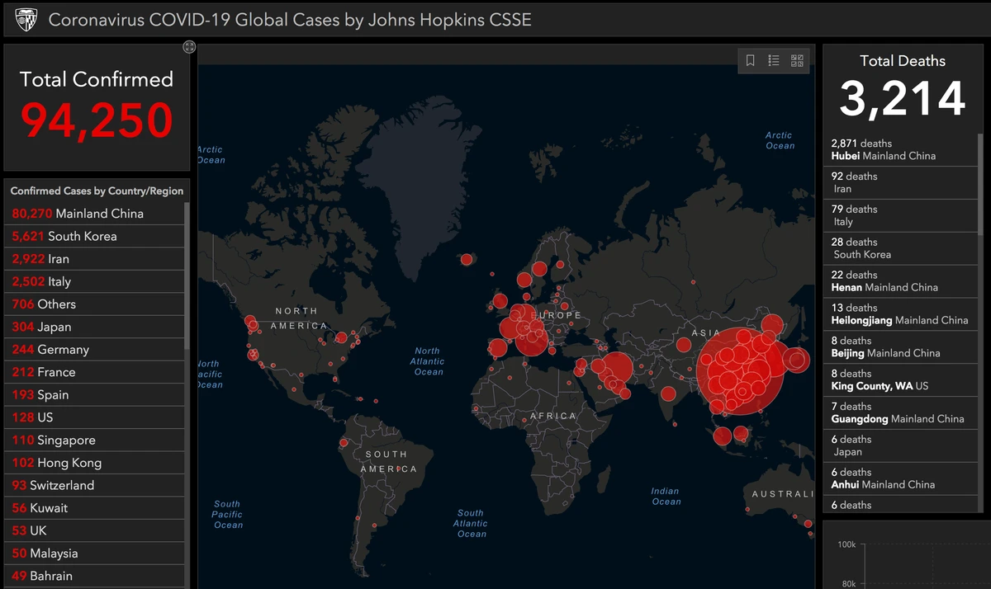Select South Korea with 5,621 cases
The image size is (991, 589).
tap(96, 236)
